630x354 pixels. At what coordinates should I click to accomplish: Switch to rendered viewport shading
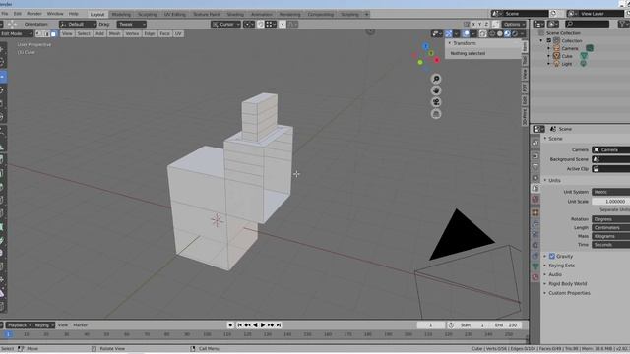(x=515, y=34)
